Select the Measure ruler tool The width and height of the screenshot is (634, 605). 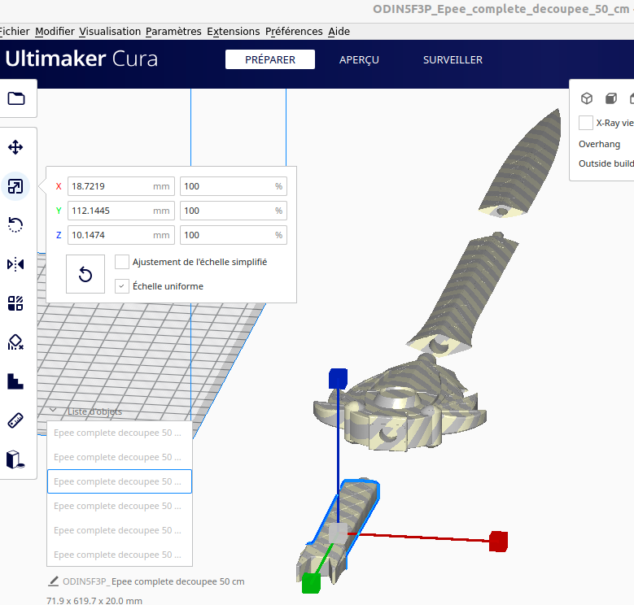click(x=15, y=420)
